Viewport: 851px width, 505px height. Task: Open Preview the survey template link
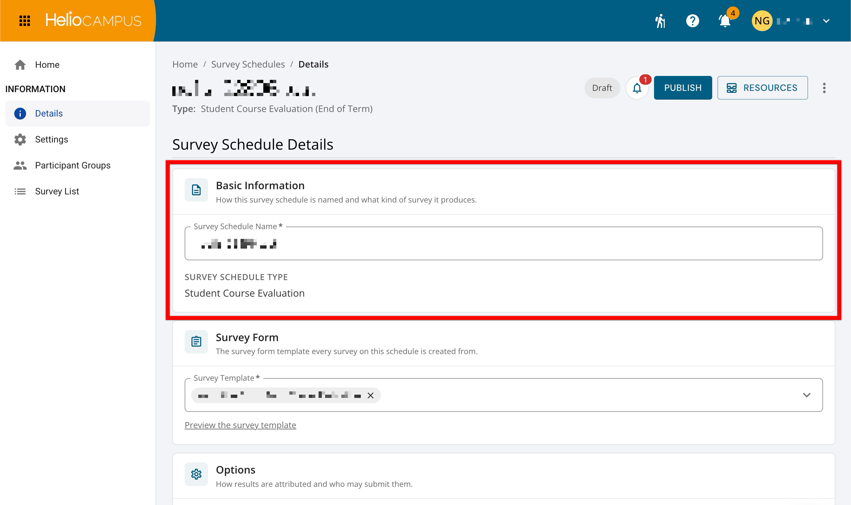click(x=240, y=425)
